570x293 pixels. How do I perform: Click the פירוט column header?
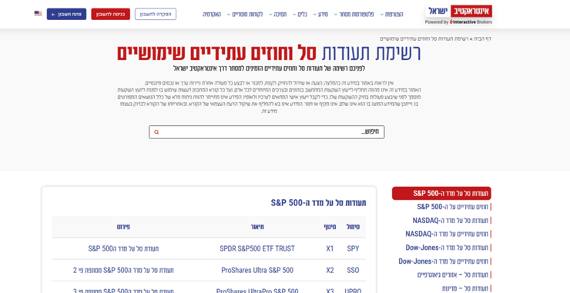coord(123,227)
